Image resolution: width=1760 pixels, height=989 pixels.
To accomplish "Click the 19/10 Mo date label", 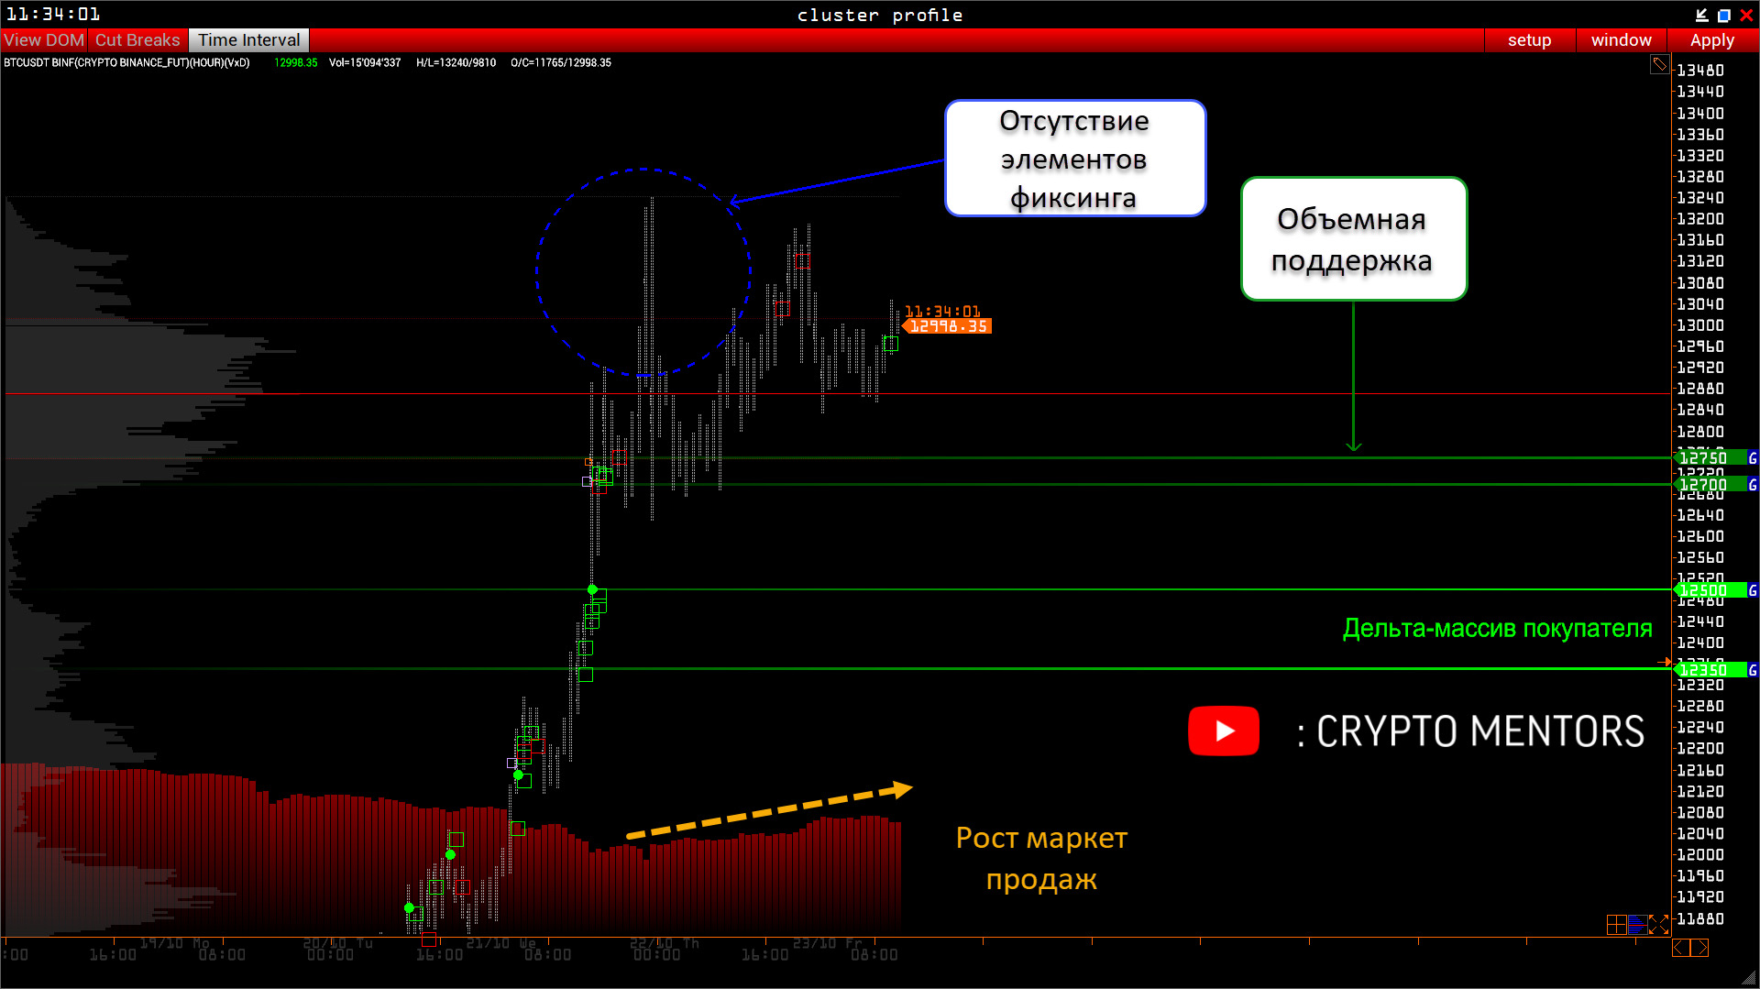I will pyautogui.click(x=174, y=943).
